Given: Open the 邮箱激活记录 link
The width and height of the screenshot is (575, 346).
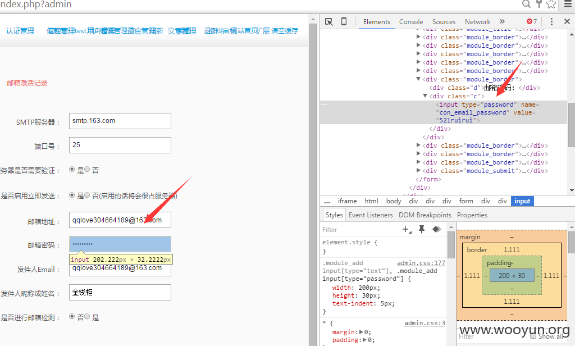Looking at the screenshot, I should point(27,83).
